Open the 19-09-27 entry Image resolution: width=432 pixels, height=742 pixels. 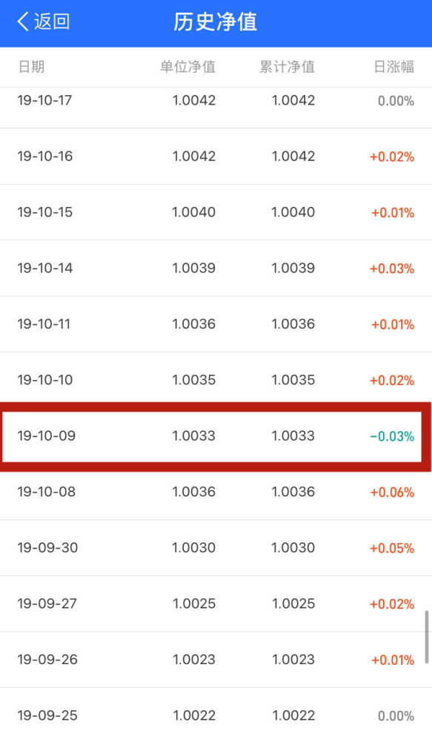(216, 603)
